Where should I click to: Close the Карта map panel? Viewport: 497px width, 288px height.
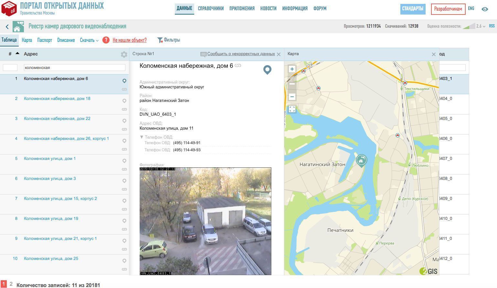(x=434, y=54)
